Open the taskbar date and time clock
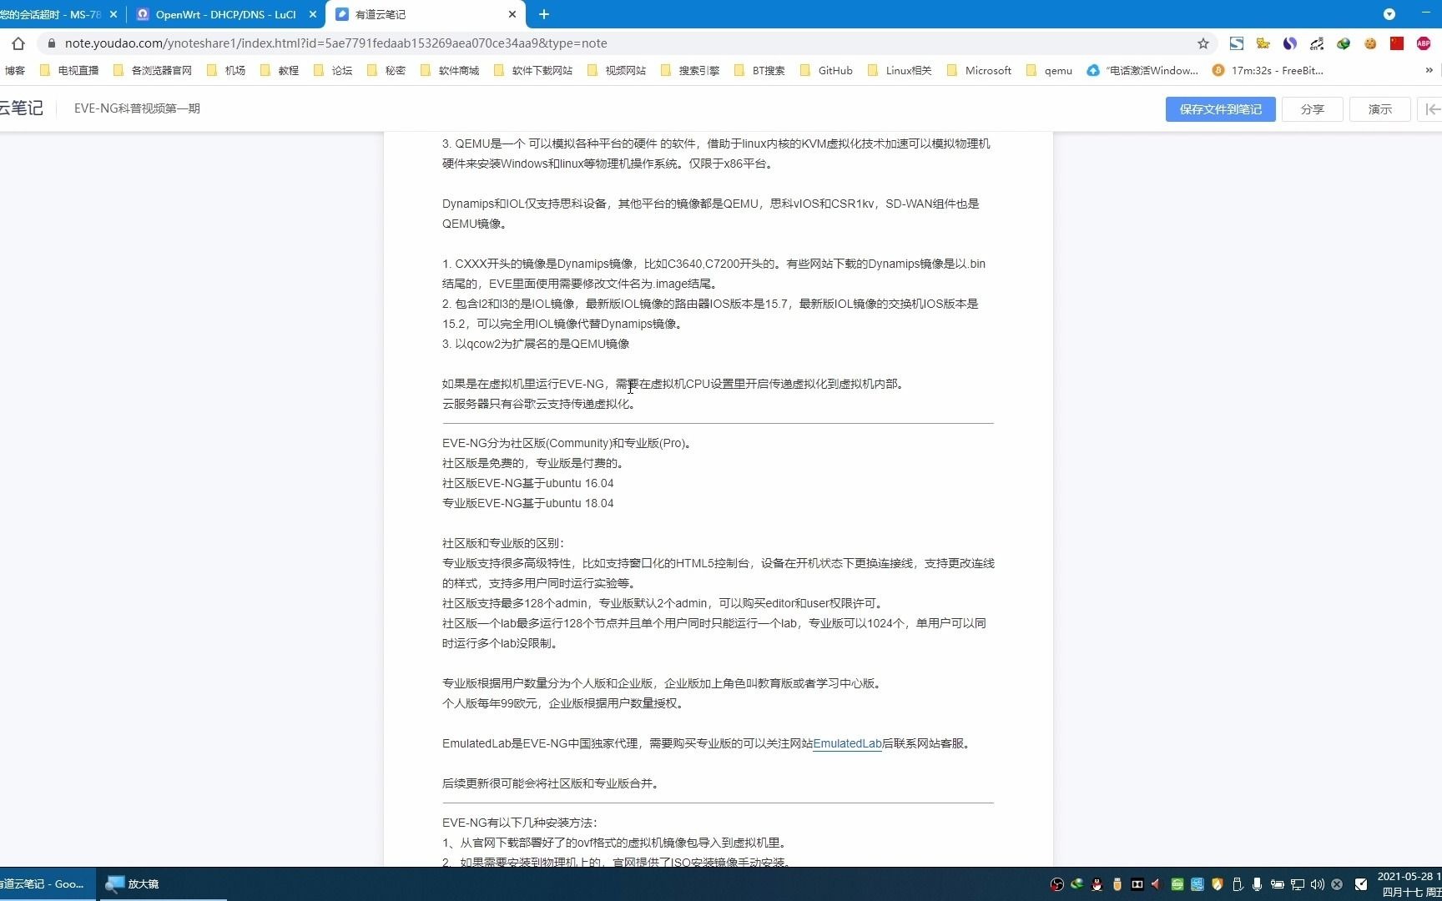The width and height of the screenshot is (1442, 901). tap(1409, 884)
